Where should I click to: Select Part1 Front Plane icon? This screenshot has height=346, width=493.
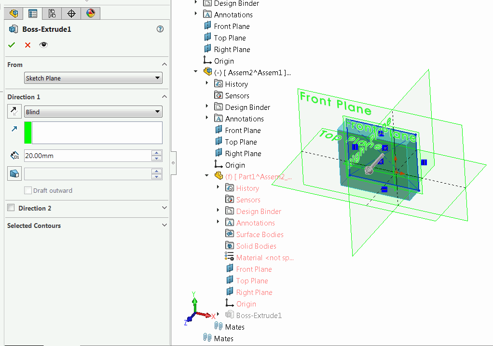coord(230,268)
